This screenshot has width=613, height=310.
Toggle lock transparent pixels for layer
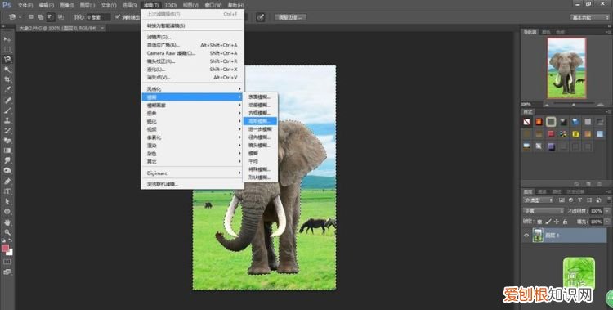pos(539,222)
